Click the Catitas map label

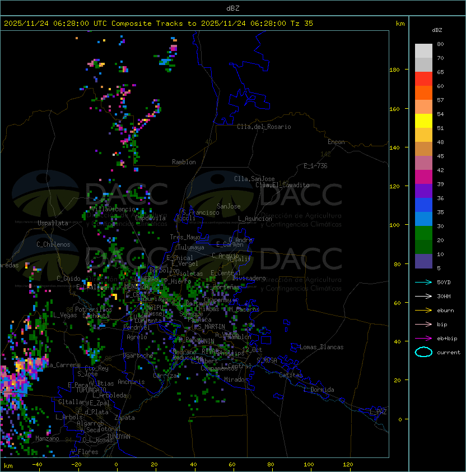(291, 375)
